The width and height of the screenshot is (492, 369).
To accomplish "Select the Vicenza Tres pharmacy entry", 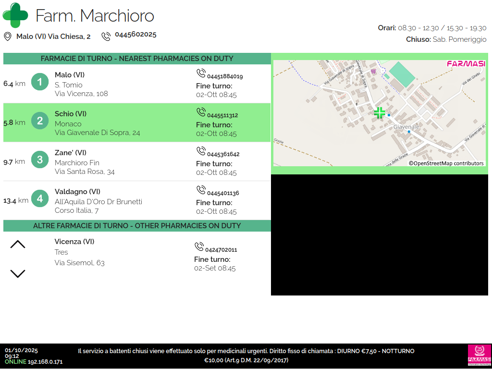I will point(79,252).
